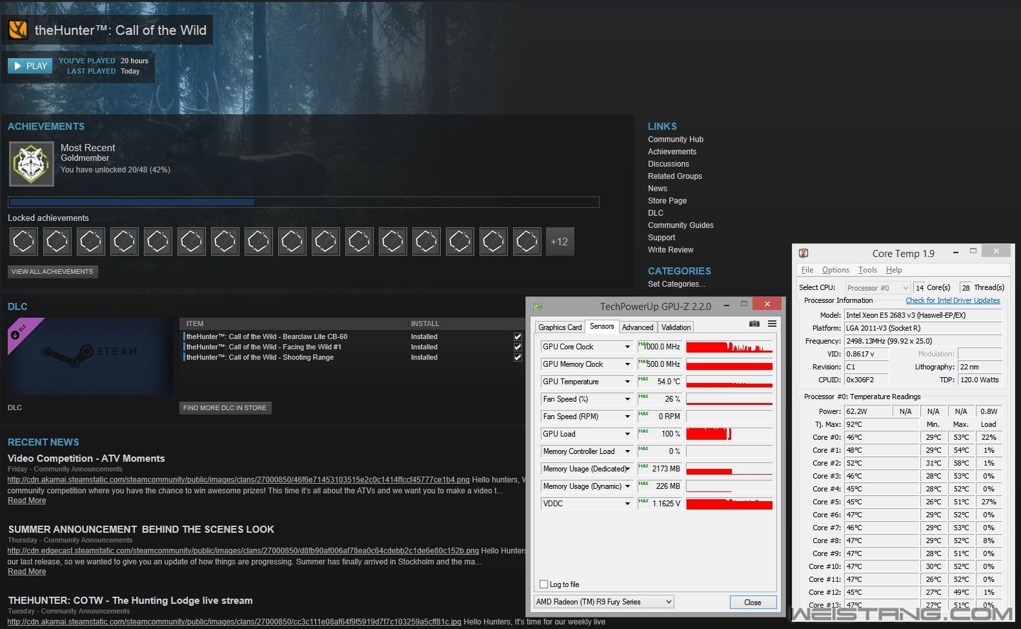Open GPU Memory Clock sensor dropdown
Screen dimensions: 1021x629
pos(627,364)
